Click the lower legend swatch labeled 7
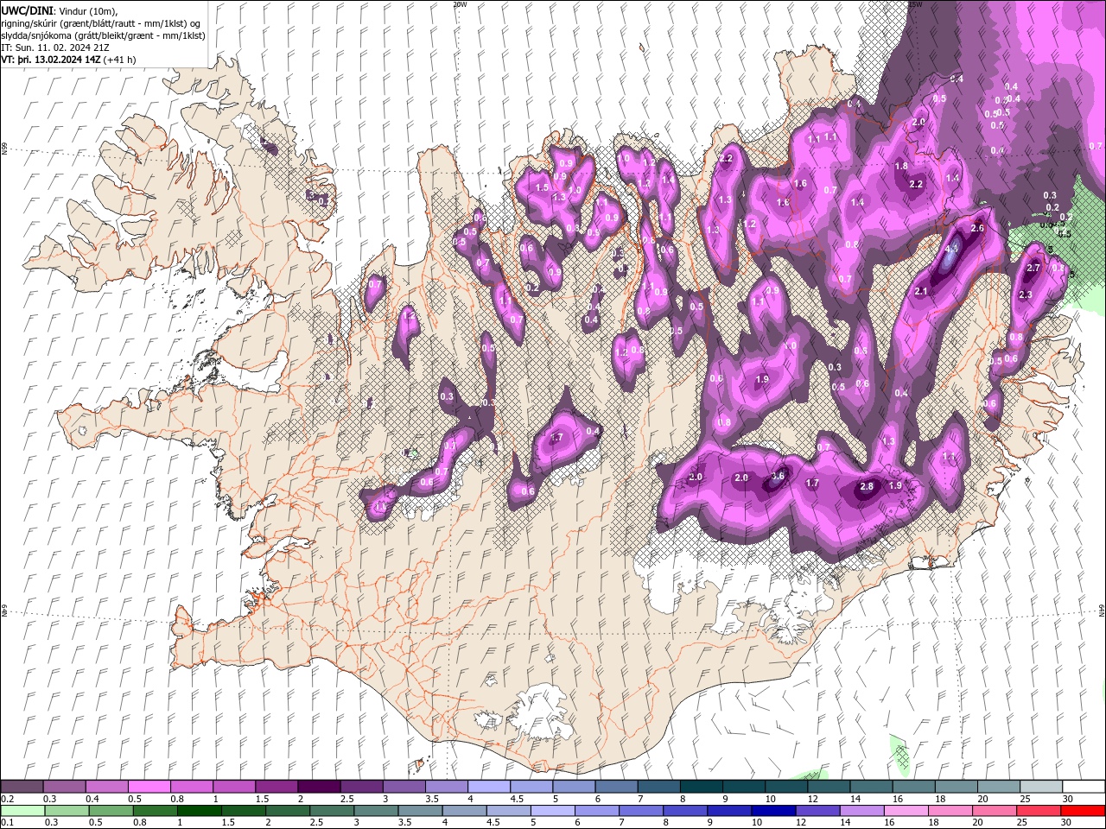 click(x=640, y=811)
